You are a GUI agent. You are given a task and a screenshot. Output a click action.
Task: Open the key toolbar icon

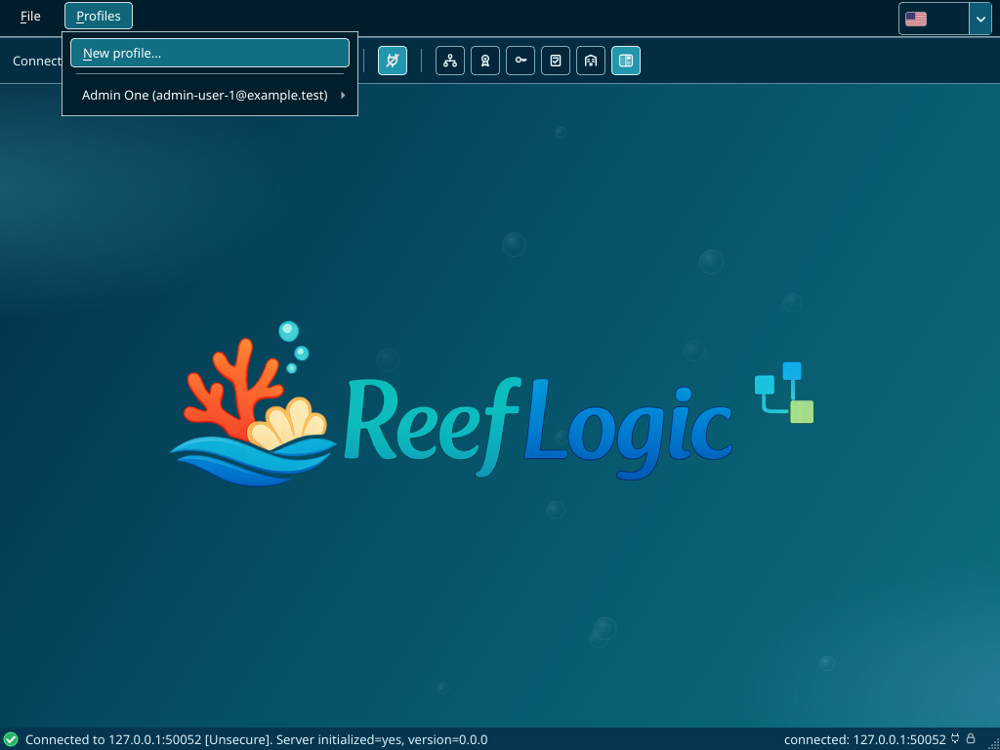tap(521, 61)
